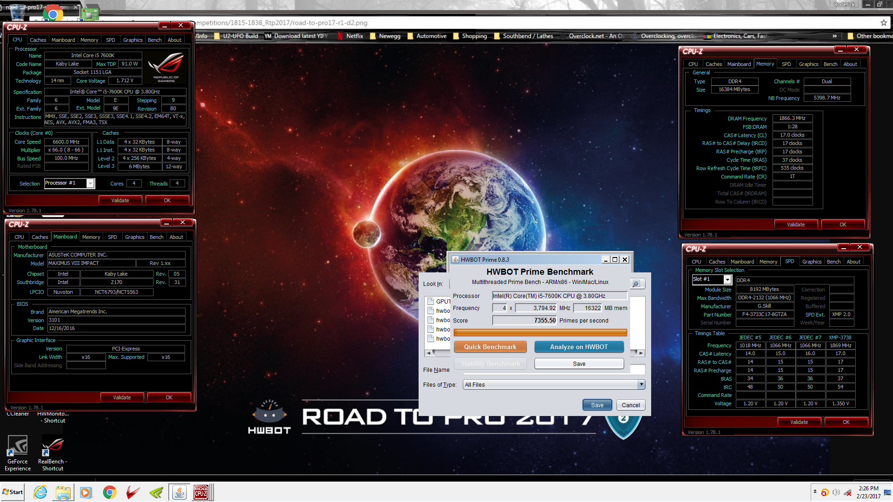893x502 pixels.
Task: Open the Automotive bookmark folder
Action: 427,36
